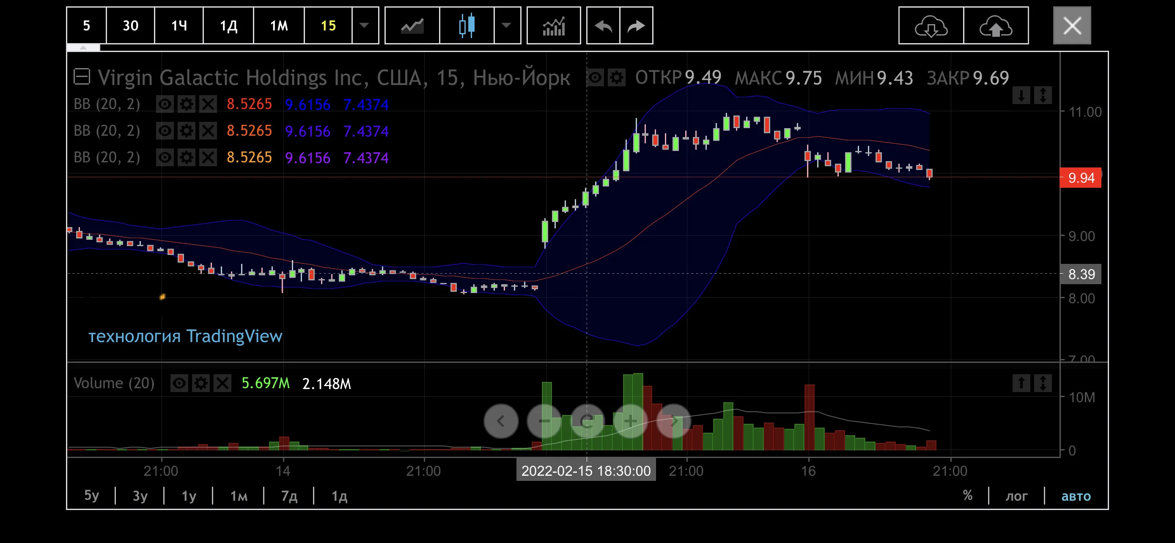Open the chart style dropdown arrow

(507, 25)
